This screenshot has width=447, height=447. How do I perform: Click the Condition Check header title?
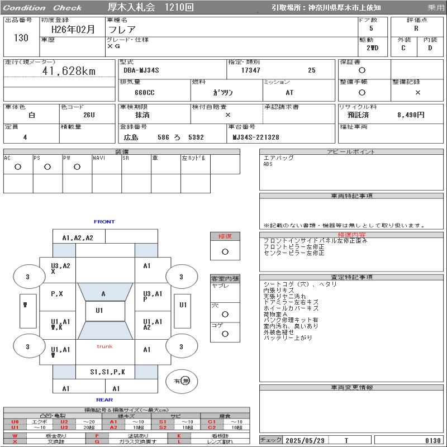43,8
